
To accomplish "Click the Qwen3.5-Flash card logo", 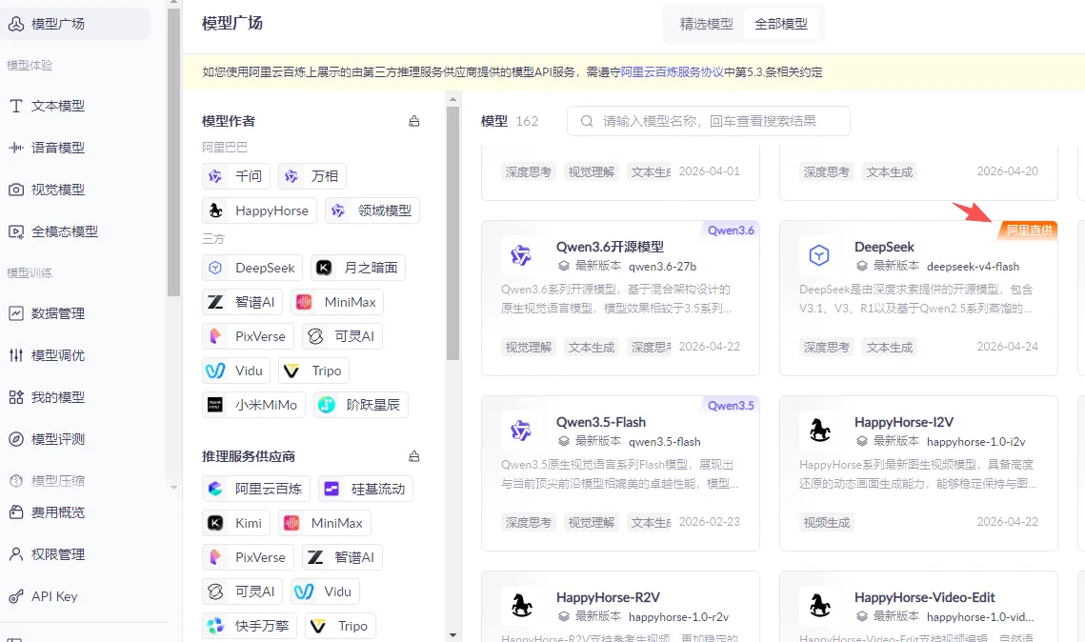I will [520, 431].
